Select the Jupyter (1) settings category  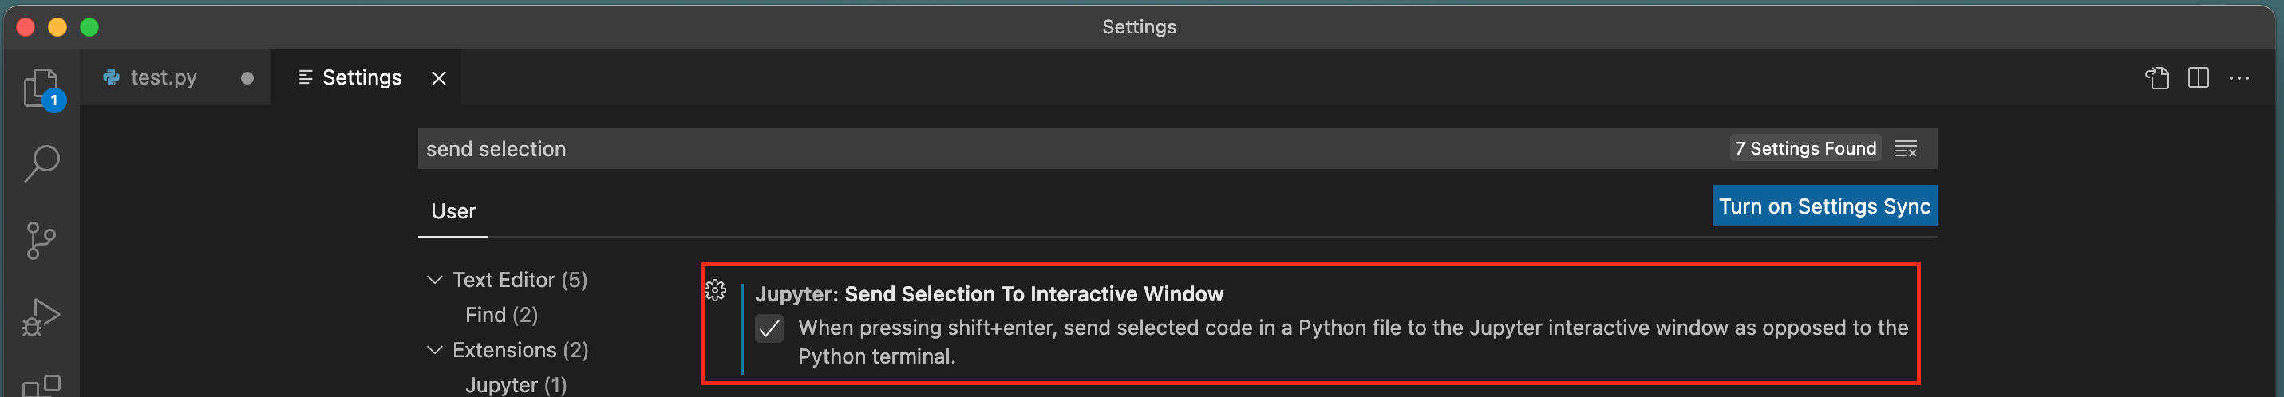pyautogui.click(x=516, y=384)
